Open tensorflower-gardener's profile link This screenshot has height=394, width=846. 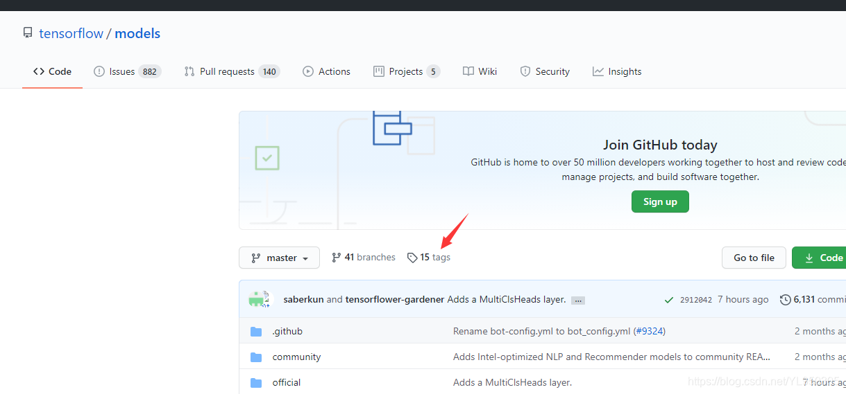tap(395, 299)
